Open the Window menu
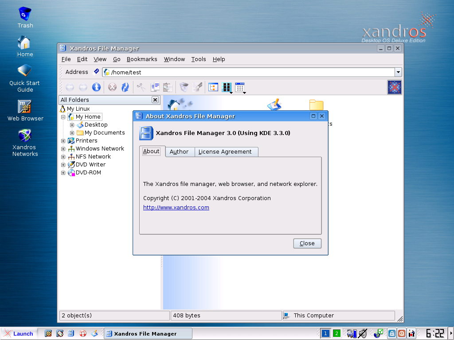Screen dimensions: 454x340 pos(174,59)
